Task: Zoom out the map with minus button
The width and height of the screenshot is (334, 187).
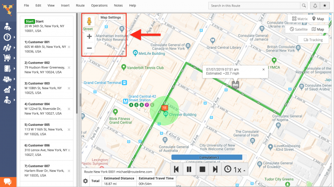Action: pyautogui.click(x=89, y=48)
